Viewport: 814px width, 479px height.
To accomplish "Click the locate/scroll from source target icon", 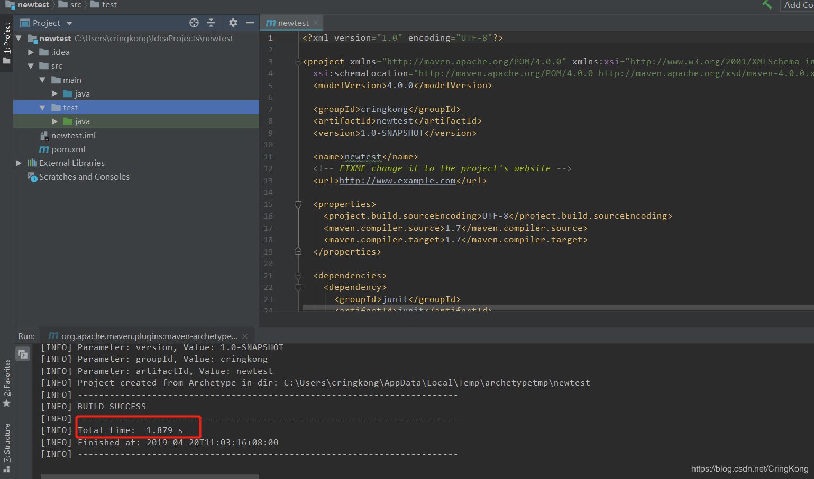I will pyautogui.click(x=194, y=23).
